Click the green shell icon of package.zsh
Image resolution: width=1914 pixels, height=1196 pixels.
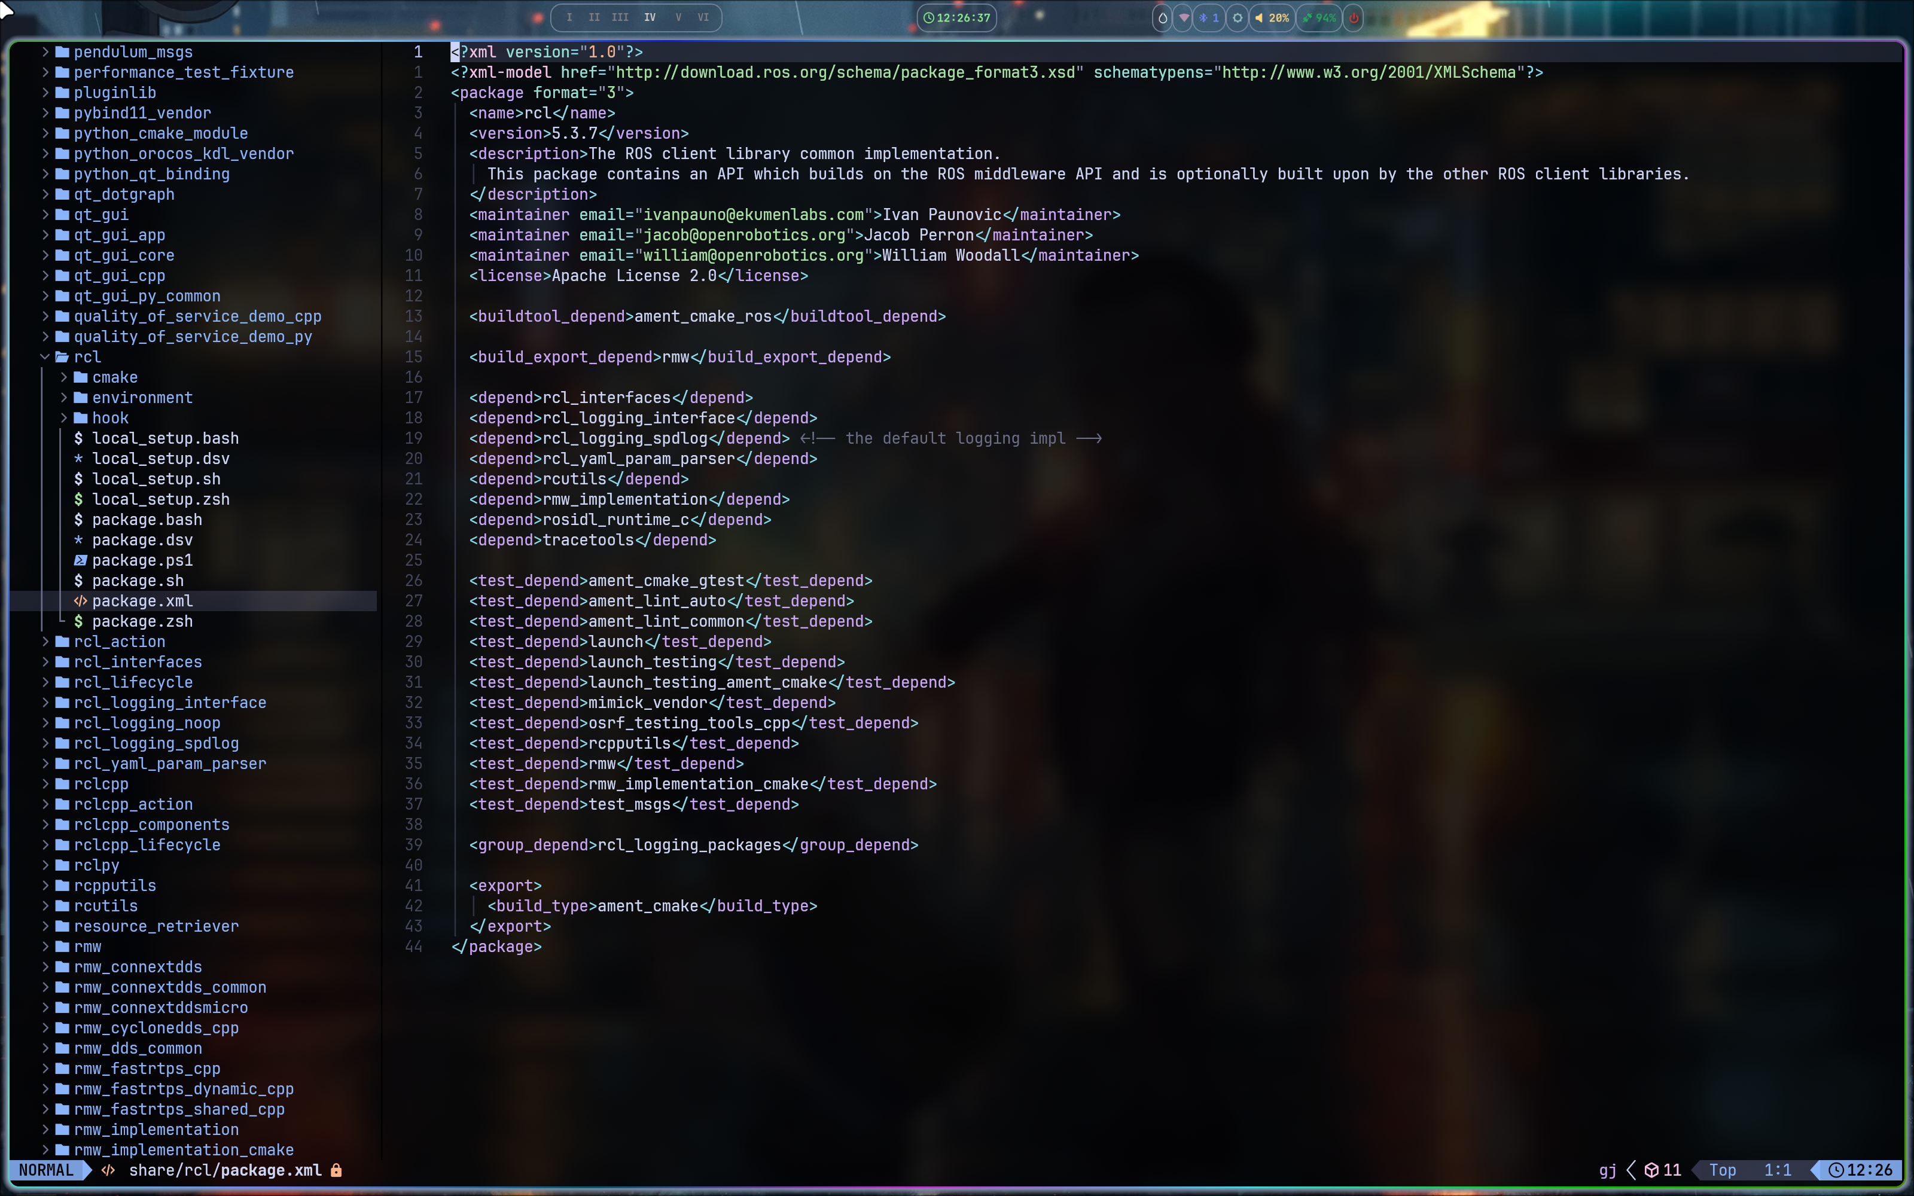(78, 621)
